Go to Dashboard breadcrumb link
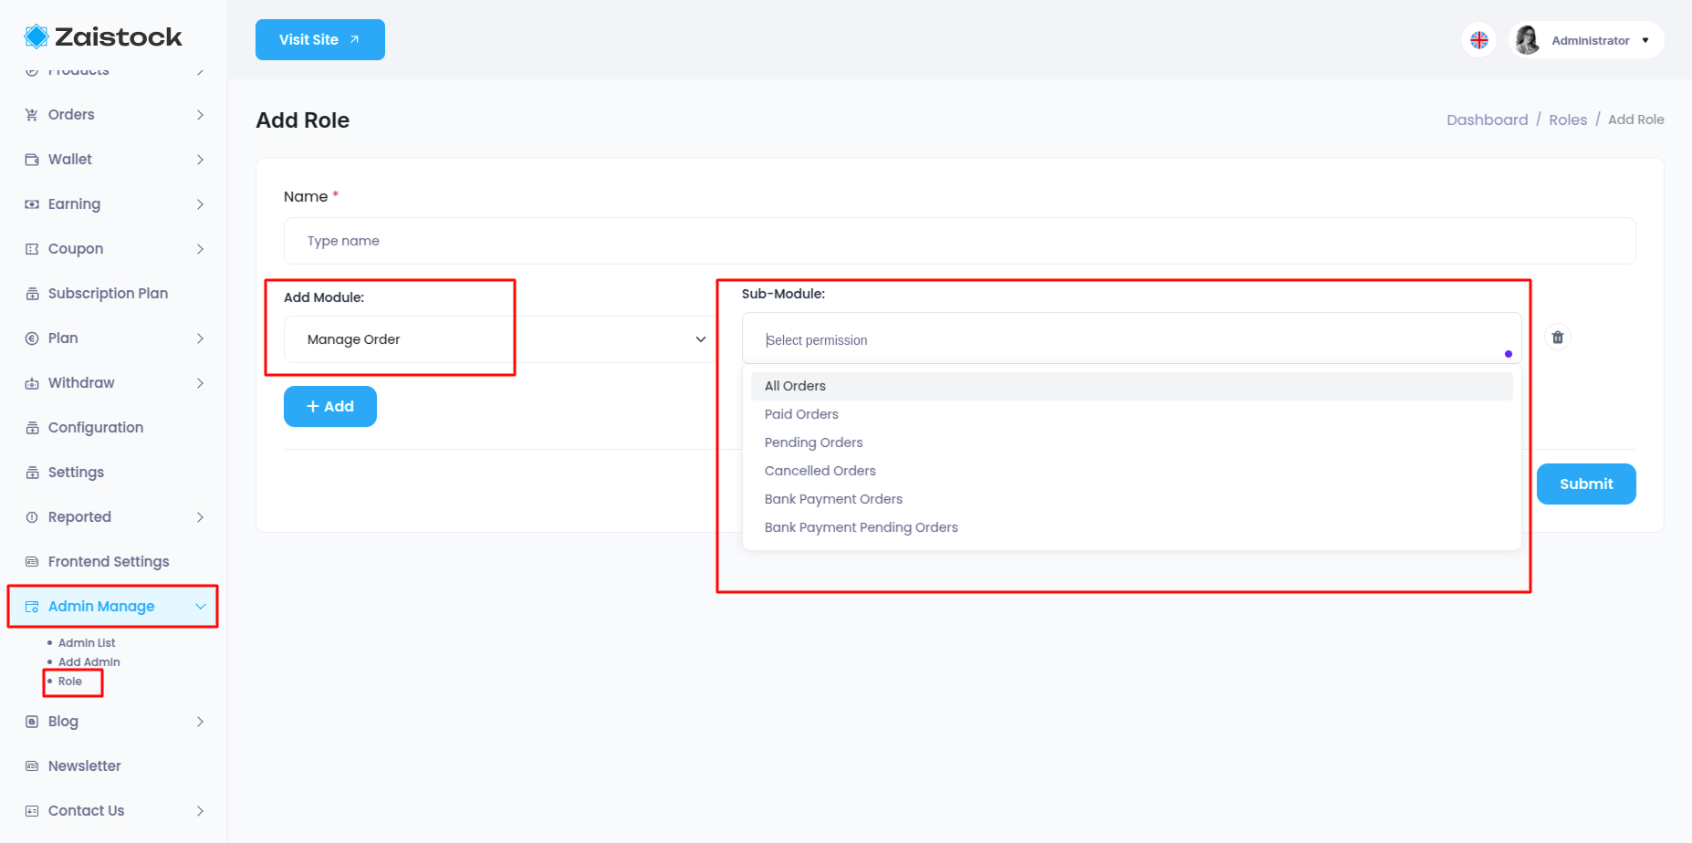This screenshot has width=1692, height=843. 1487,120
